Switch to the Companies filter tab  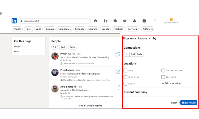tap(64, 29)
